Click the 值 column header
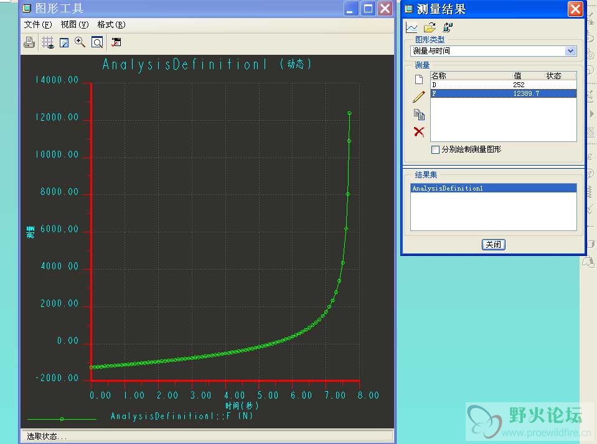This screenshot has width=597, height=444. (x=518, y=76)
